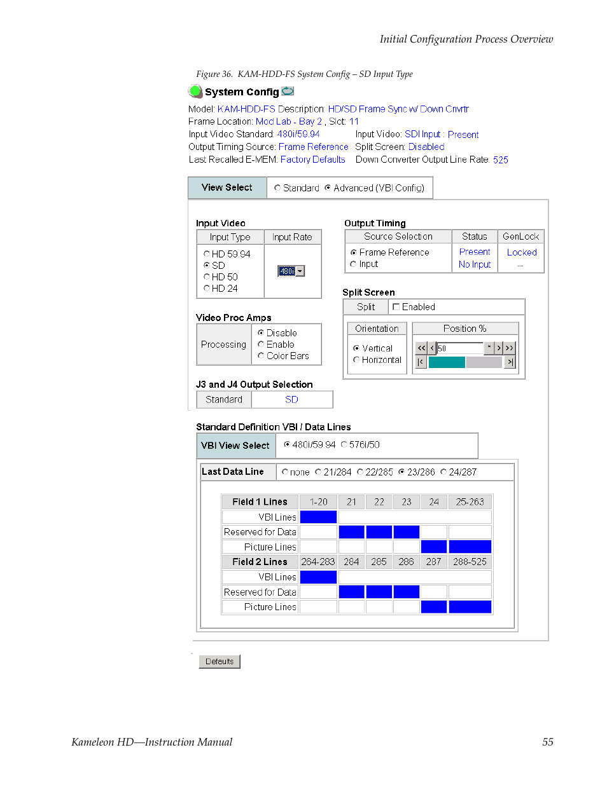This screenshot has width=607, height=785.
Task: Click the green System Config status icon
Action: coord(195,91)
